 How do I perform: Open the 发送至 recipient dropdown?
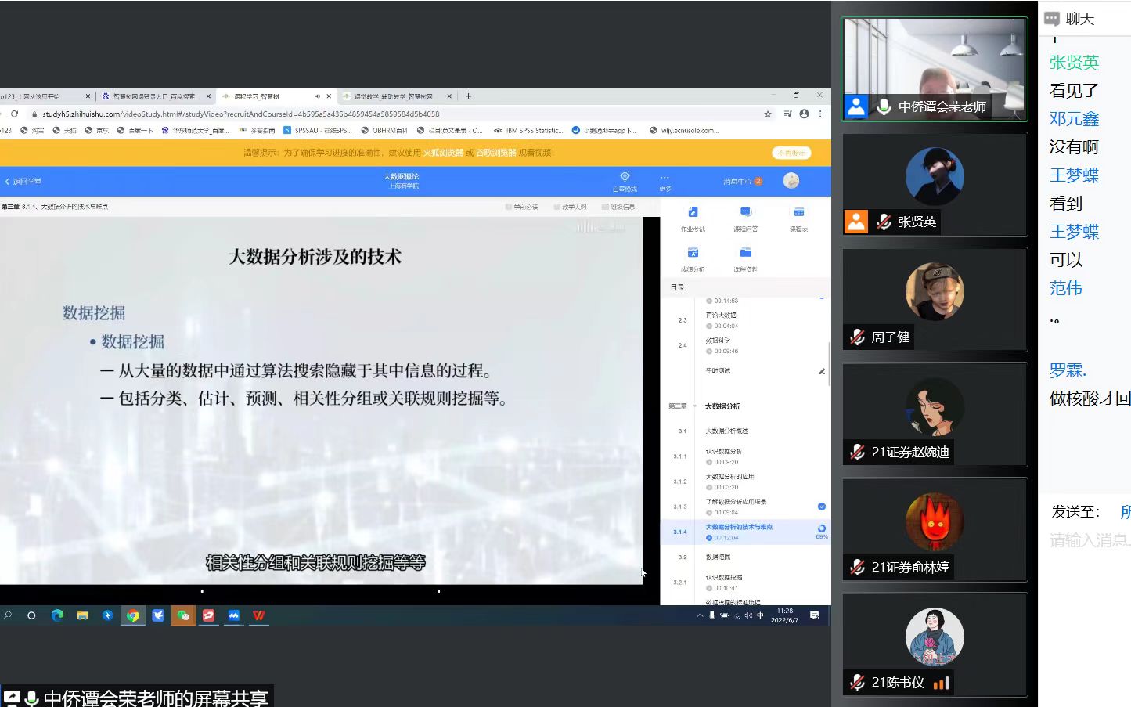point(1124,512)
